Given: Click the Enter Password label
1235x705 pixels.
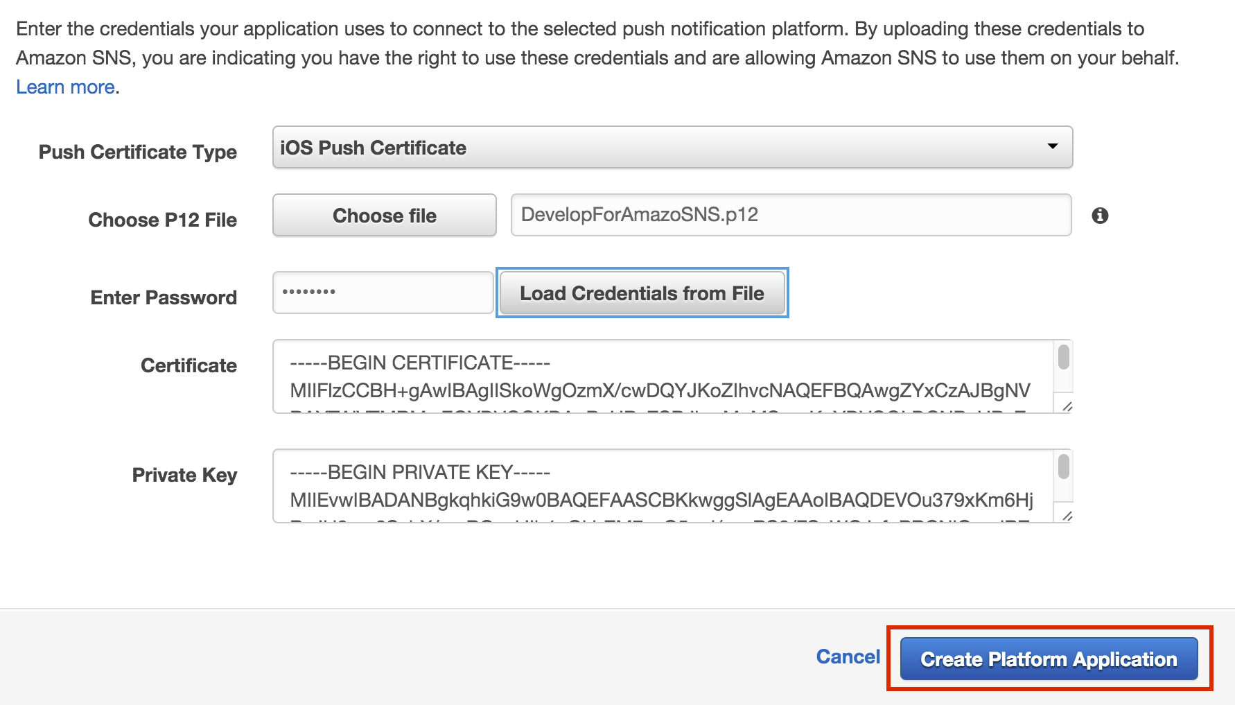Looking at the screenshot, I should pos(164,297).
